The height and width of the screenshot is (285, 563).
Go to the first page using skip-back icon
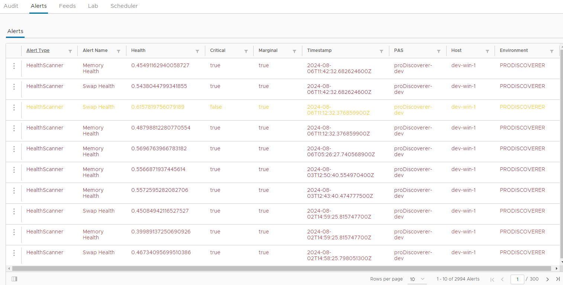point(492,279)
